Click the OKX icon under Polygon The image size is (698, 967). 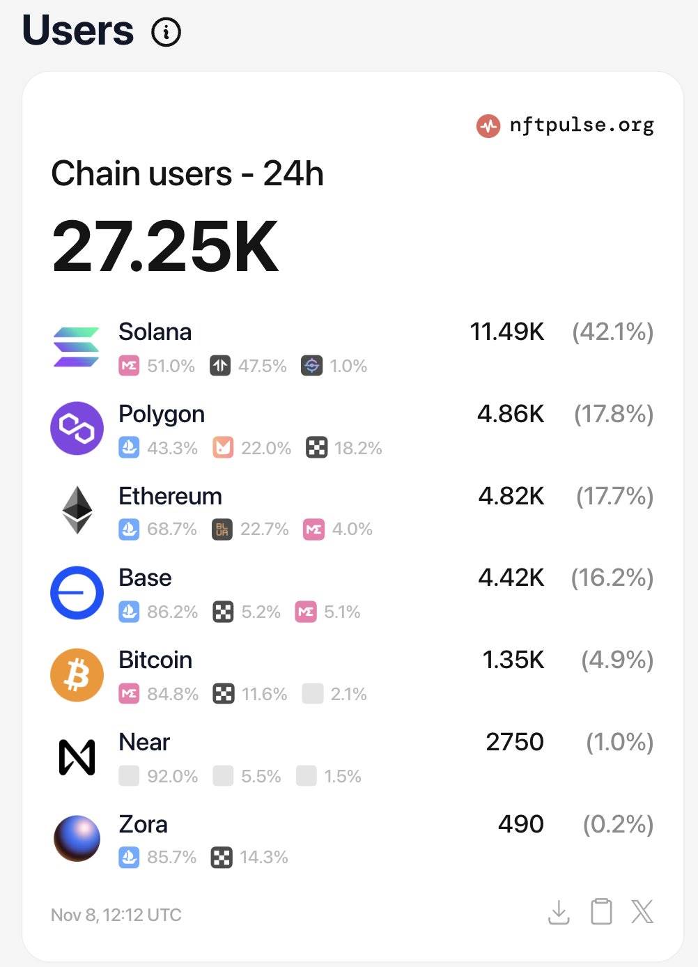tap(316, 448)
